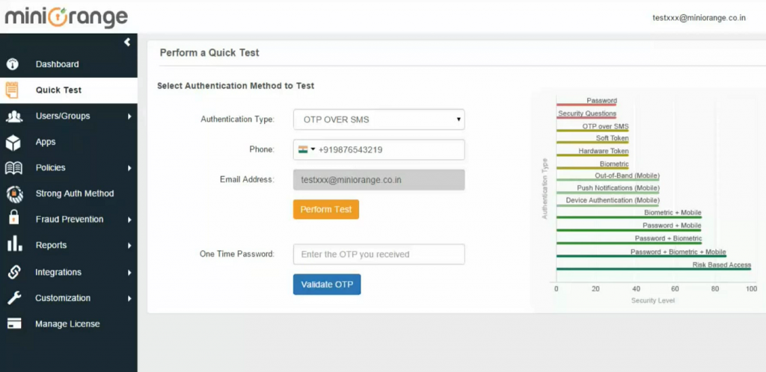
Task: Click the Reports bar chart icon
Action: 13,245
